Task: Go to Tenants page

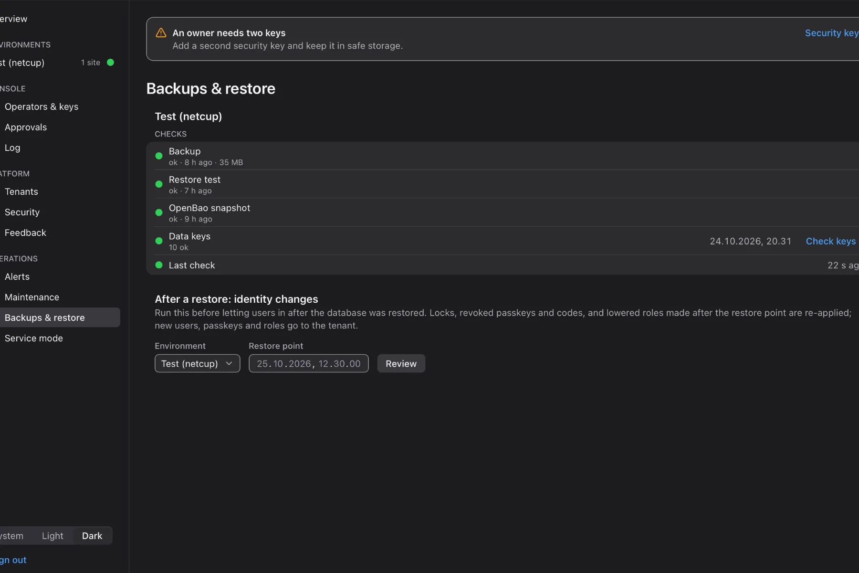Action: click(x=21, y=191)
